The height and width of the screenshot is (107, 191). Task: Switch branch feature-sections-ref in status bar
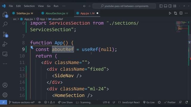point(22,102)
